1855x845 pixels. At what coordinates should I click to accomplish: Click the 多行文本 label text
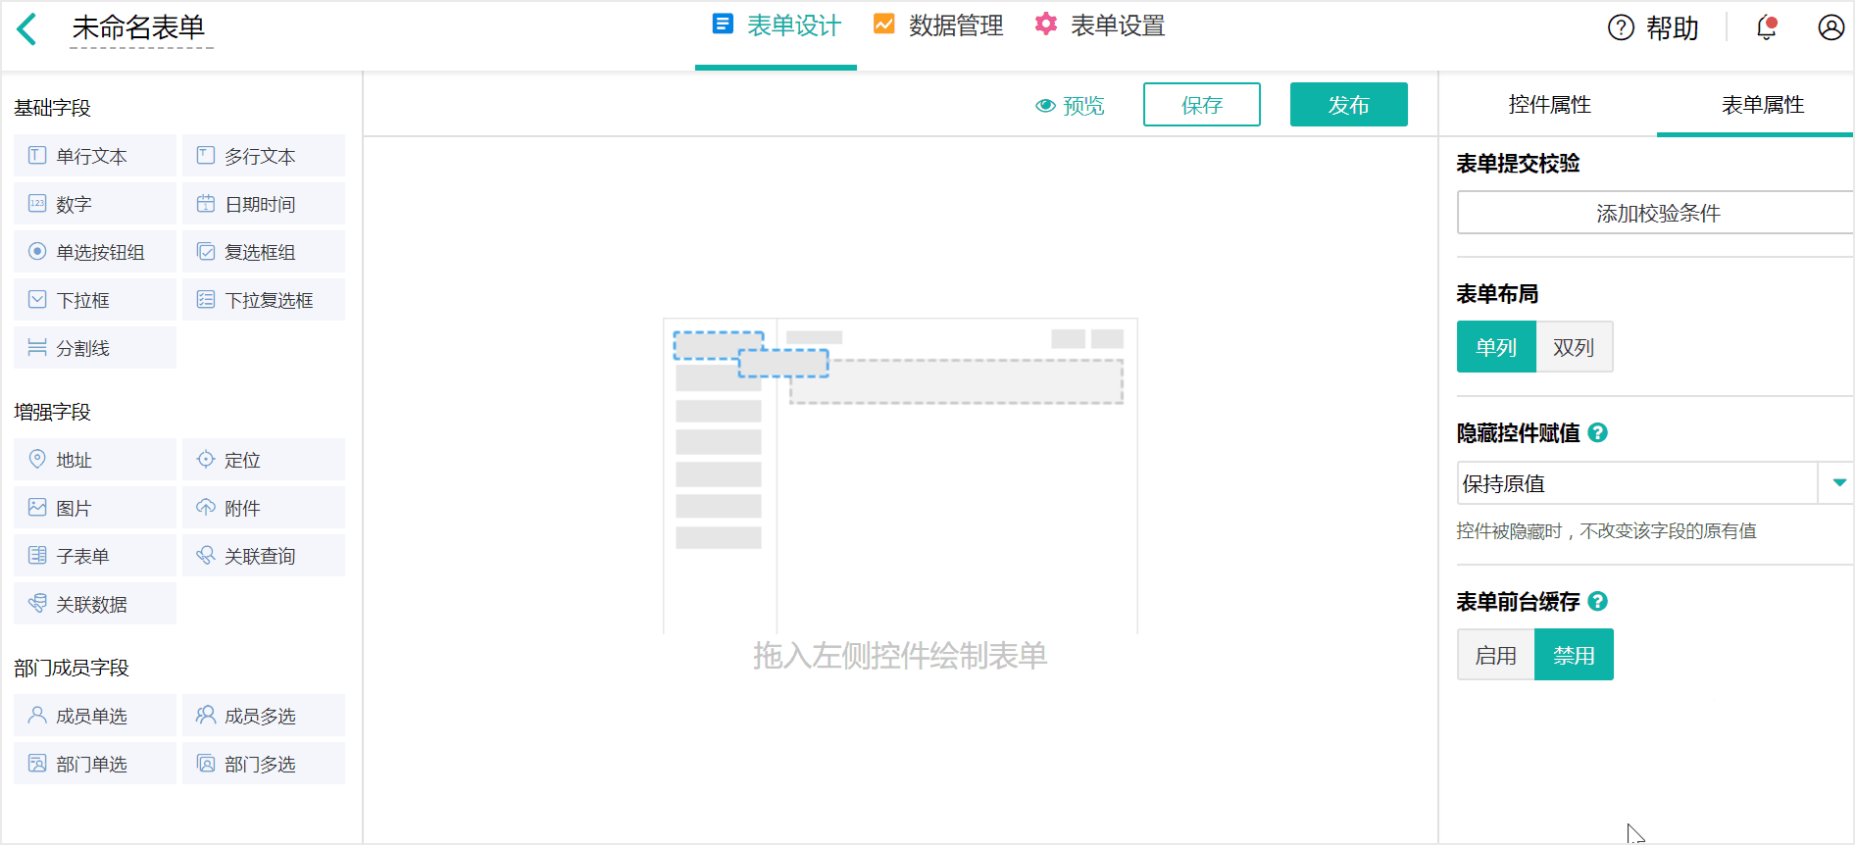[x=260, y=156]
